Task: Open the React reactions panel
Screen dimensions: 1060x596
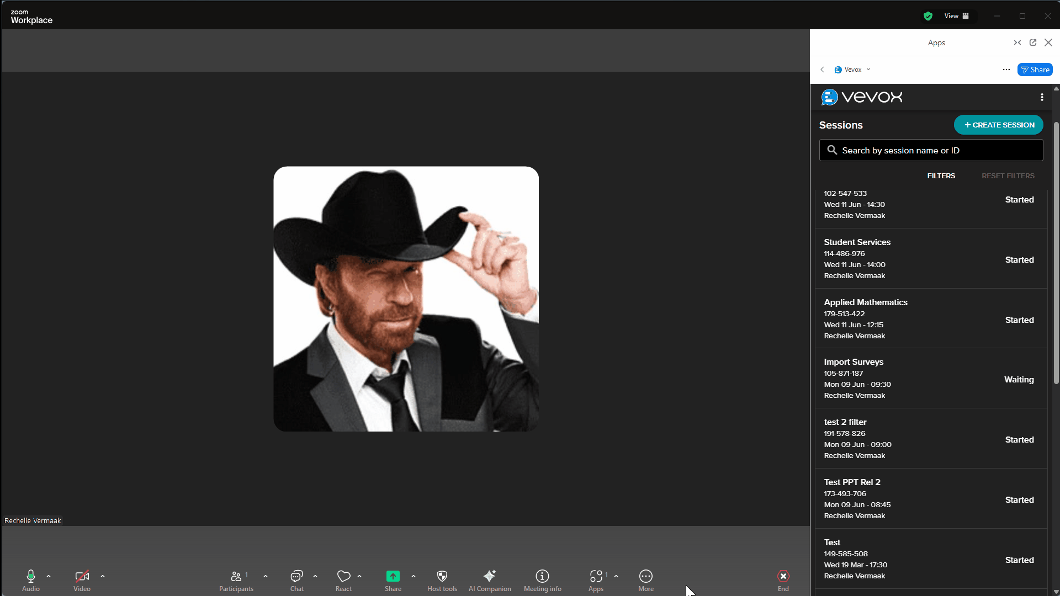Action: click(x=343, y=576)
